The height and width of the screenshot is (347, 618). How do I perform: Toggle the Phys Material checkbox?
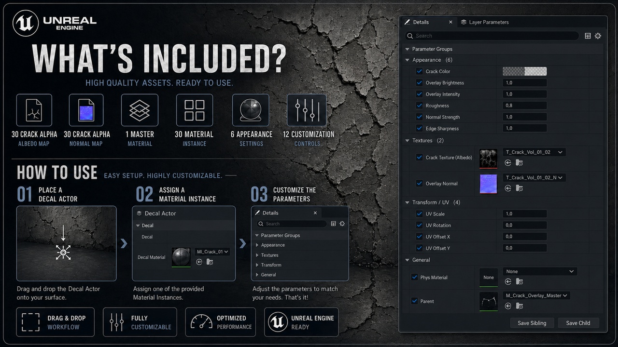[x=414, y=277]
